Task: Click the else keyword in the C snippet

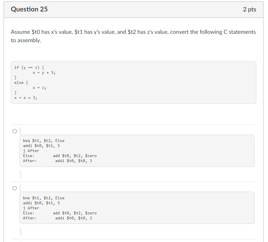Action: (x=19, y=82)
